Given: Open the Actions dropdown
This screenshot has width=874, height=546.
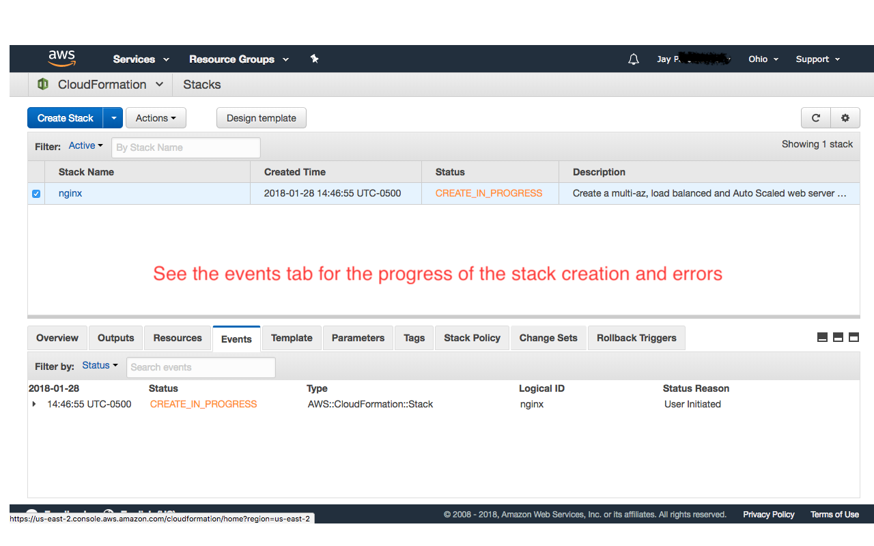Looking at the screenshot, I should 156,118.
